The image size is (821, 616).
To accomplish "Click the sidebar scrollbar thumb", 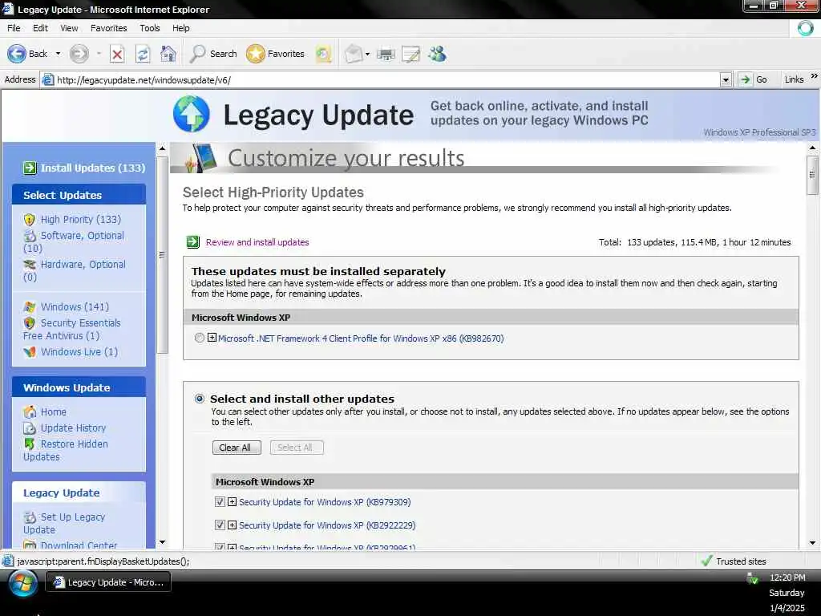I will coord(162,255).
